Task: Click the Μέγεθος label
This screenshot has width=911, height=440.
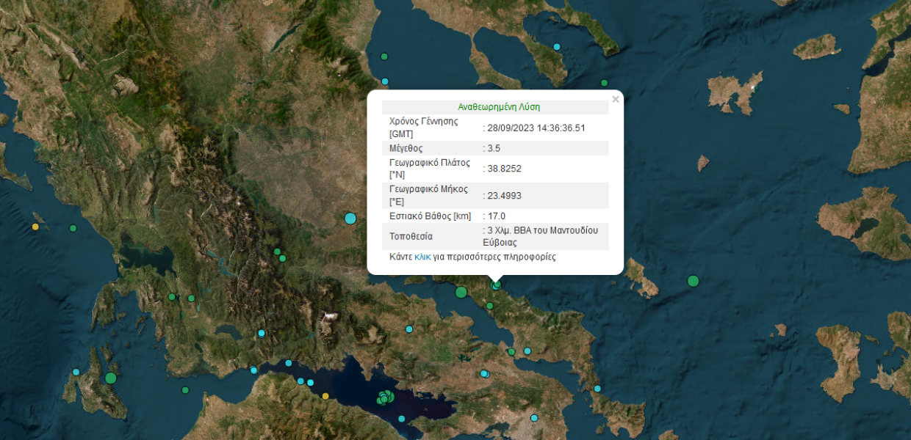Action: click(x=406, y=148)
